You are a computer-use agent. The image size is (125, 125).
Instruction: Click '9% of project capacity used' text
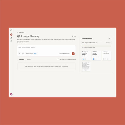coord(88,47)
